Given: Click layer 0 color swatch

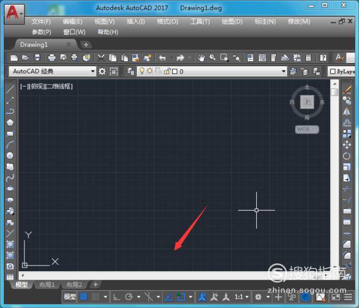Looking at the screenshot, I should [x=175, y=72].
